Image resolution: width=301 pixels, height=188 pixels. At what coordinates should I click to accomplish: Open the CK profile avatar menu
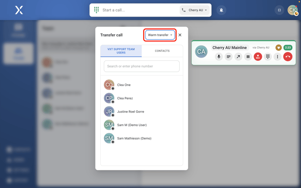click(292, 10)
